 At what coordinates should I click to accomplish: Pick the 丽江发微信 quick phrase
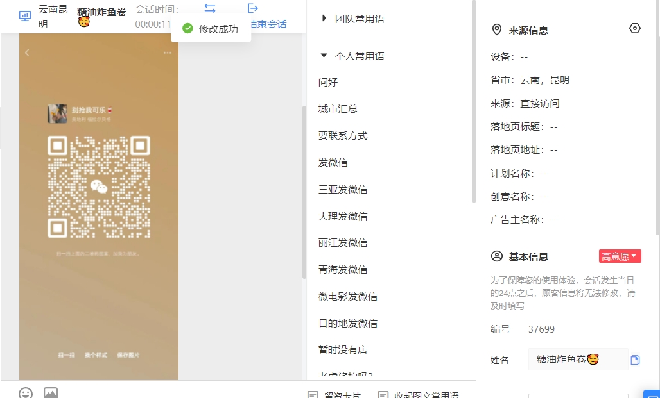pos(343,243)
